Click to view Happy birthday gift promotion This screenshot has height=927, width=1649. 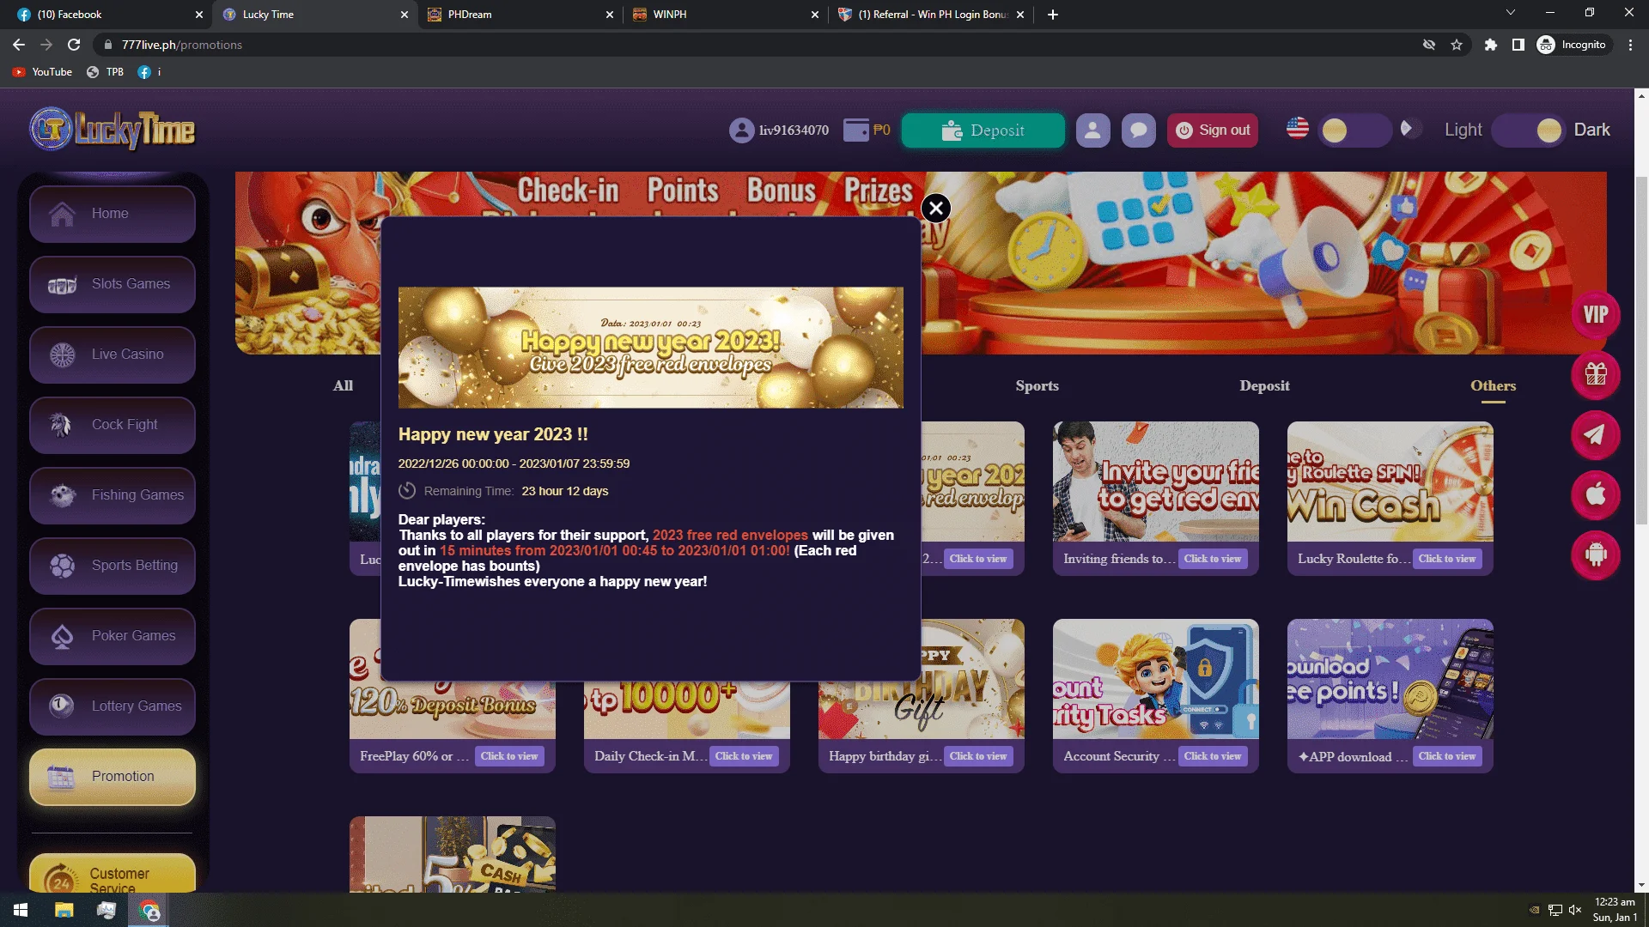pyautogui.click(x=978, y=756)
